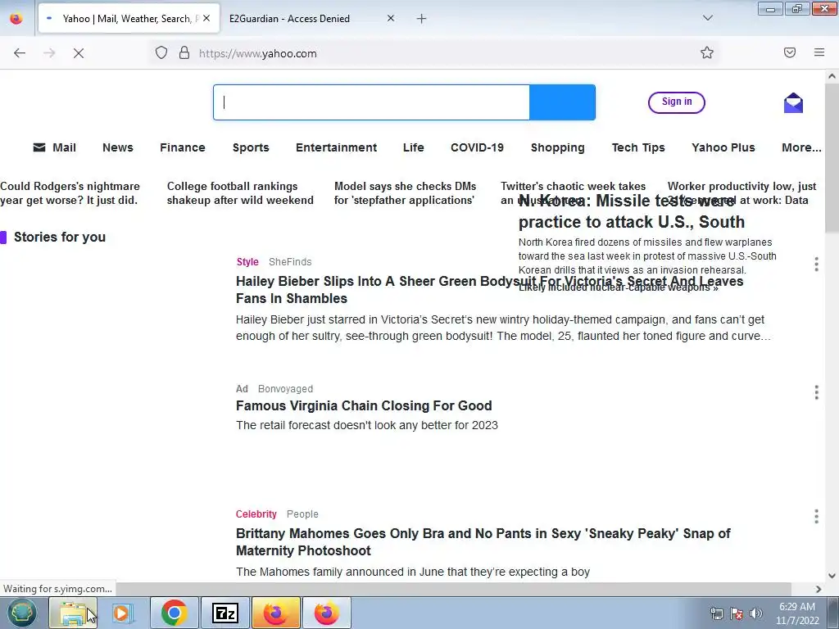This screenshot has width=839, height=629.
Task: Open the Yahoo Plus link
Action: (723, 147)
